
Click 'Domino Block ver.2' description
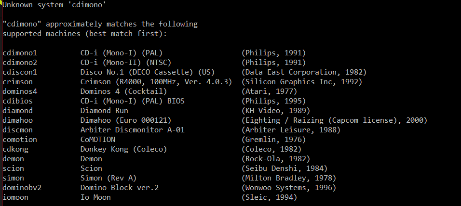click(119, 187)
